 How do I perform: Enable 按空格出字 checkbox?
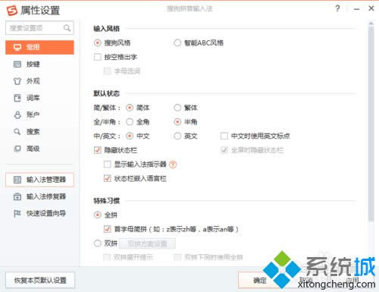[x=98, y=57]
